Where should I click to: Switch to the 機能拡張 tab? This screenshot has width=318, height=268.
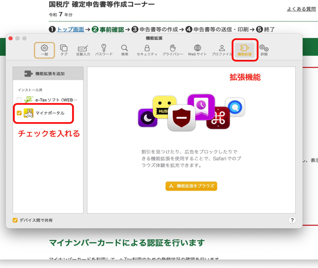click(244, 50)
